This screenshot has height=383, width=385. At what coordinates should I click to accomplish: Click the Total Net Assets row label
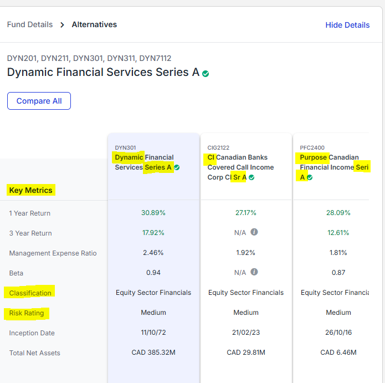[x=34, y=353]
